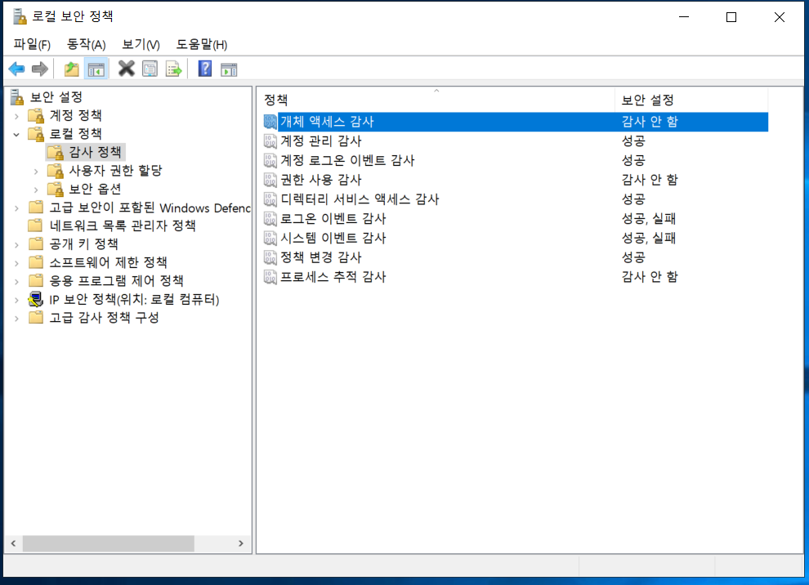Click the policy icon beside 프로세스 추적 감사
This screenshot has height=585, width=809.
(x=270, y=277)
